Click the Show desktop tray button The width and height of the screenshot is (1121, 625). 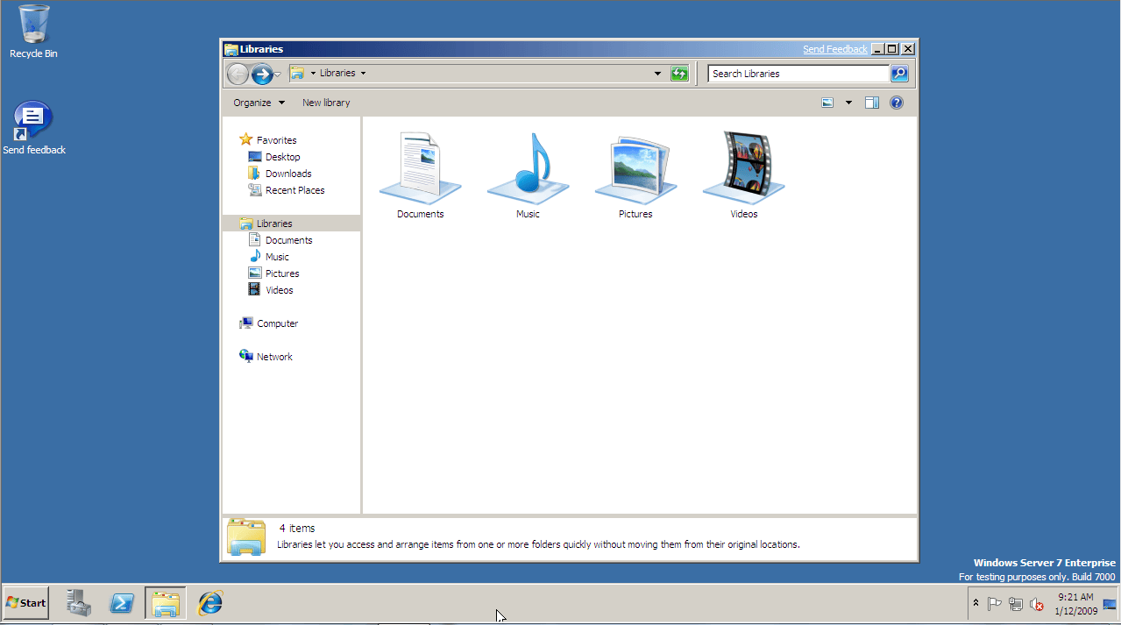pyautogui.click(x=1110, y=603)
